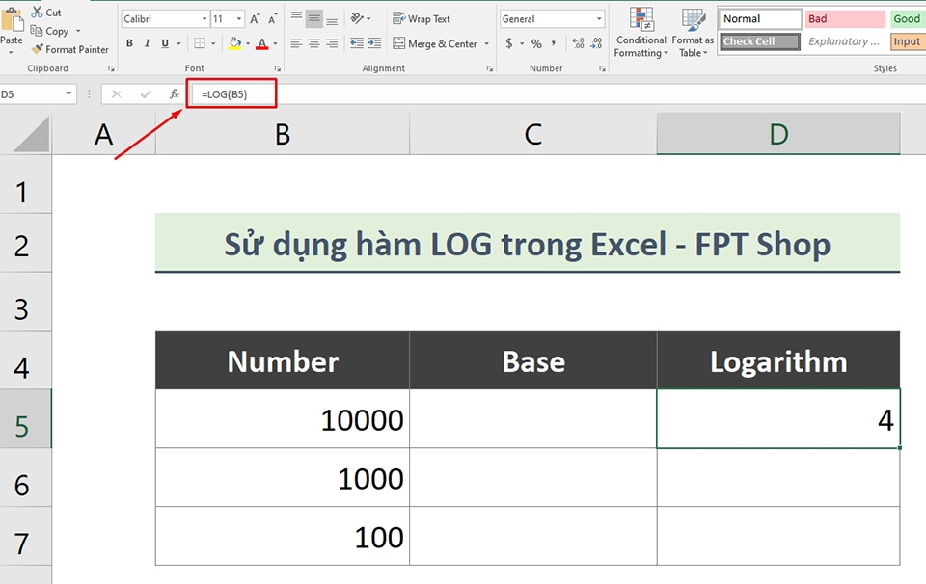Viewport: 926px width, 584px height.
Task: Click the Increase Decimal icon
Action: tap(579, 42)
